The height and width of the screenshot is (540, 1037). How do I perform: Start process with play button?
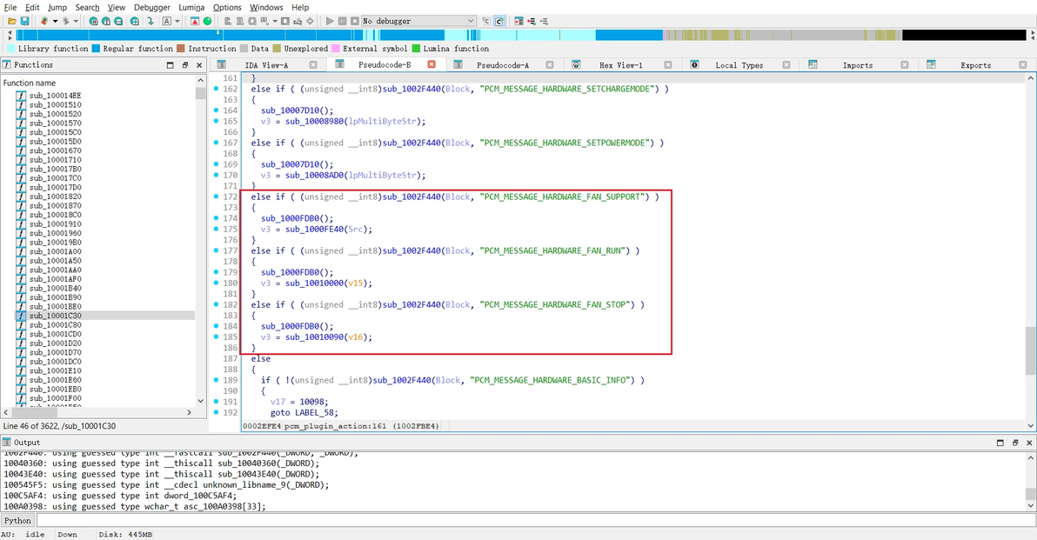tap(330, 21)
